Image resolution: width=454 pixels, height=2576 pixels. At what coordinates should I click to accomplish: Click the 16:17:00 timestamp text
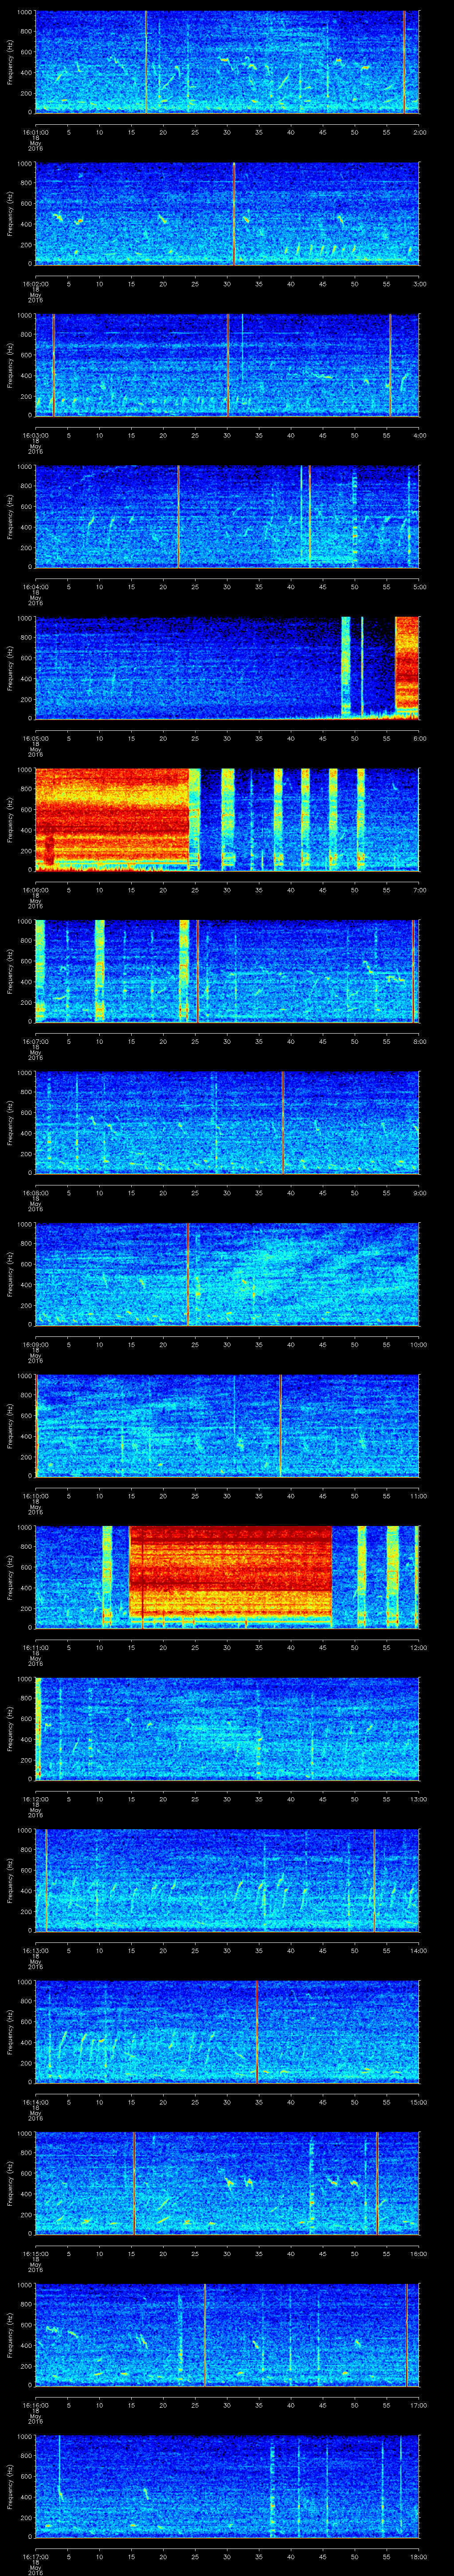(35, 2556)
